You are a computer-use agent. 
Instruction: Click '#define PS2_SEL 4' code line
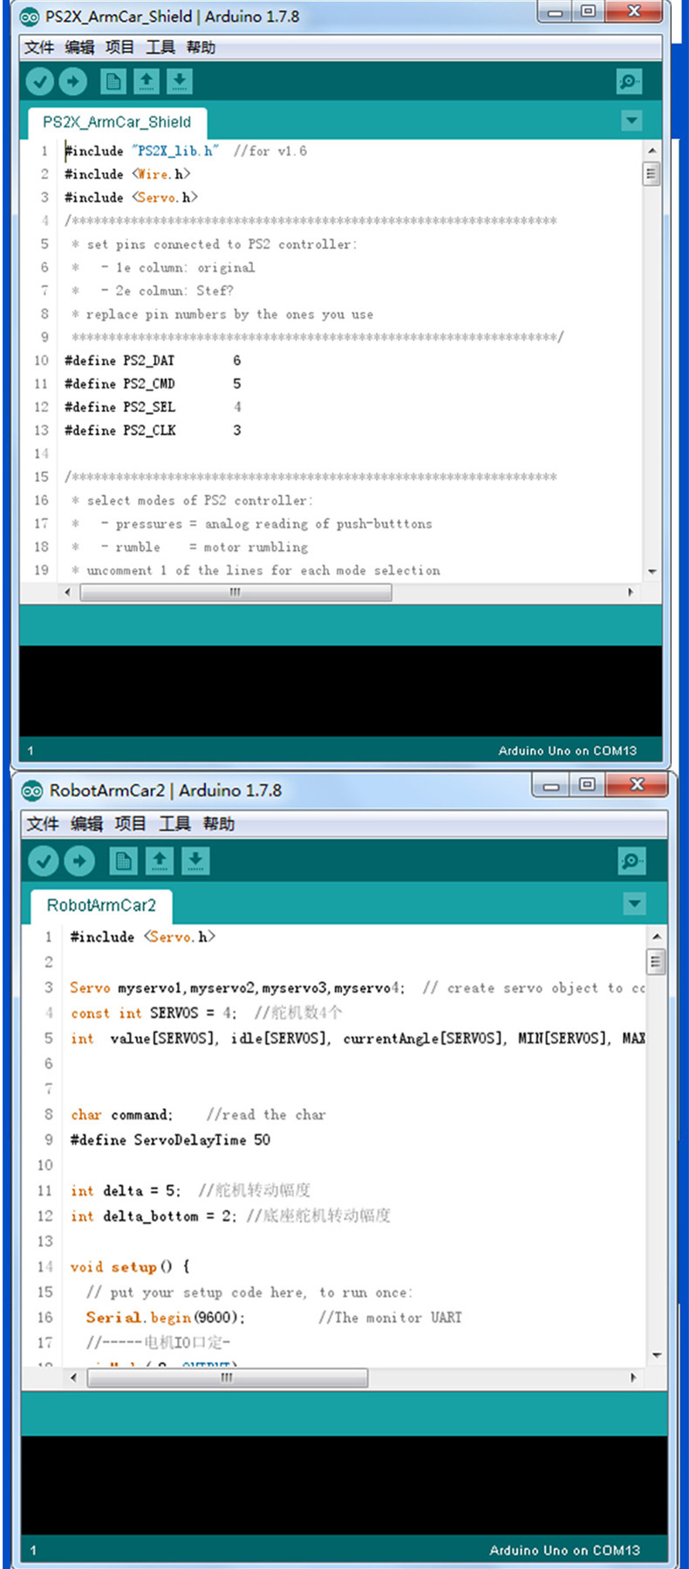pyautogui.click(x=153, y=407)
